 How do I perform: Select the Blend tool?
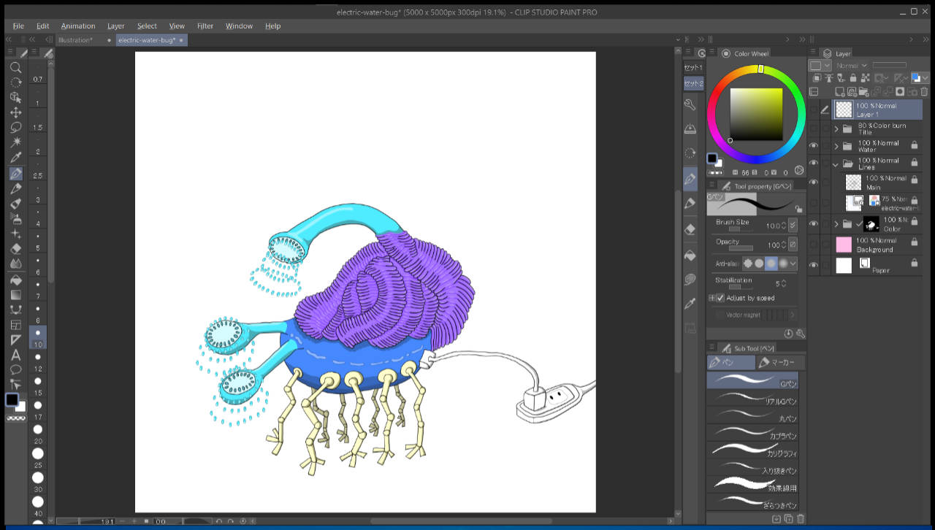[15, 264]
